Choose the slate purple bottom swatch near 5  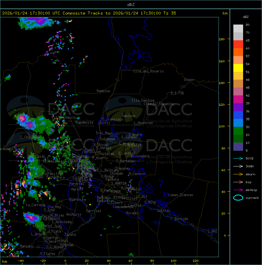click(238, 147)
